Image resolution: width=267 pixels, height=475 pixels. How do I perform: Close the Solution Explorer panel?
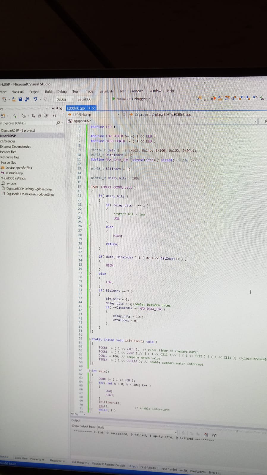click(61, 108)
